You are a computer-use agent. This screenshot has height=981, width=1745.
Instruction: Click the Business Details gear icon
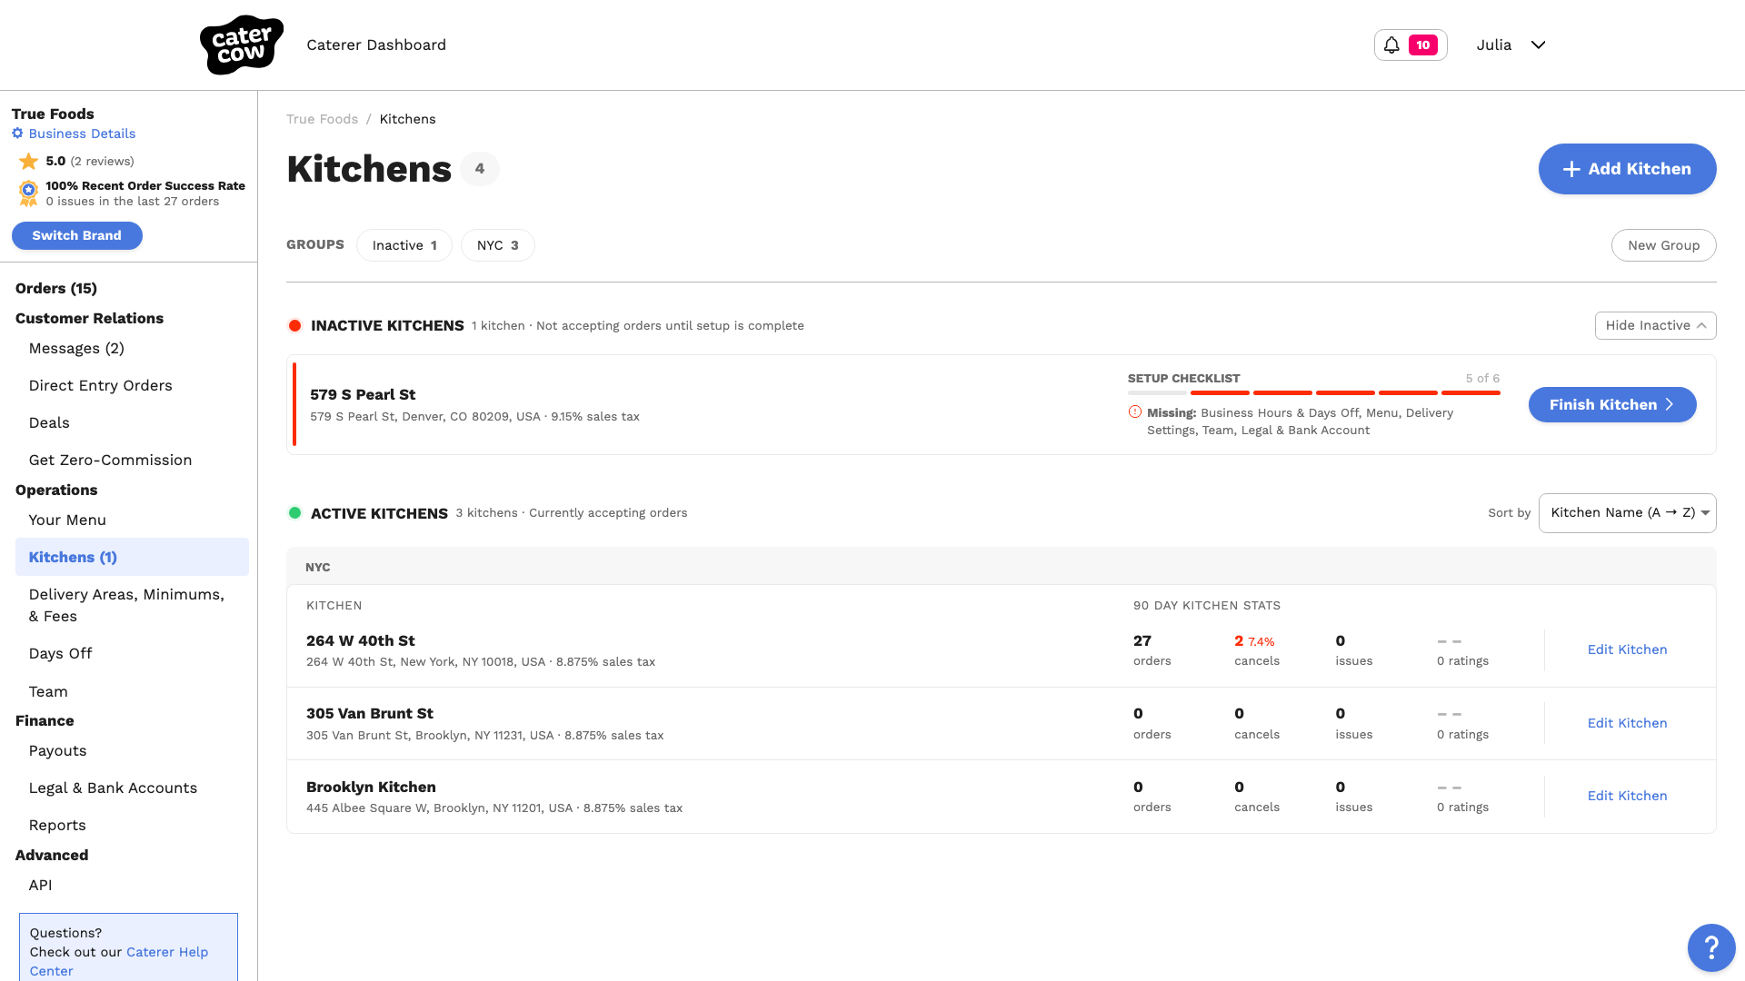pos(17,134)
